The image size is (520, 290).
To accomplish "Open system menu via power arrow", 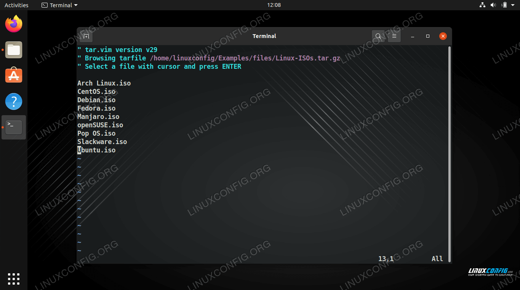I will 513,5.
